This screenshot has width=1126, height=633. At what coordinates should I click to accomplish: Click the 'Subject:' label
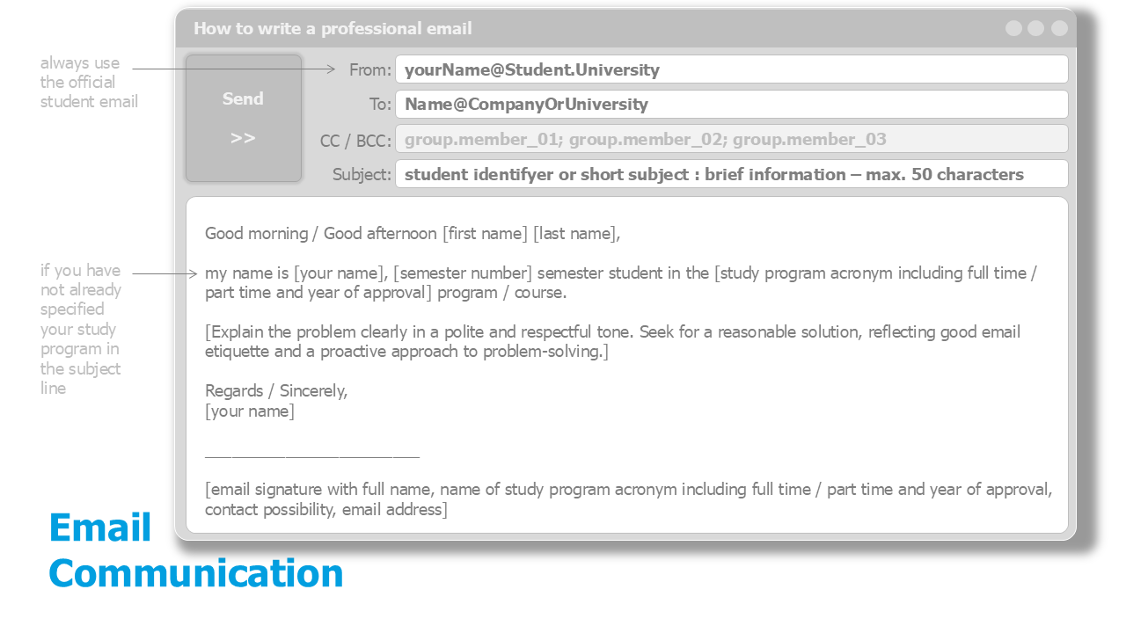coord(362,175)
